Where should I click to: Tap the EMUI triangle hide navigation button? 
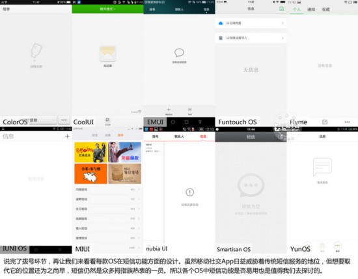(x=200, y=122)
